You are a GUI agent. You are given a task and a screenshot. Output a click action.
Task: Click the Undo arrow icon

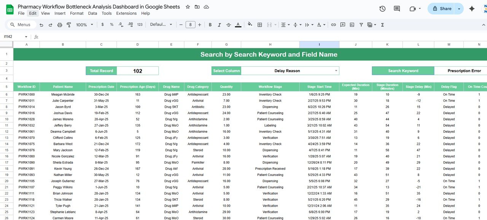(41, 25)
